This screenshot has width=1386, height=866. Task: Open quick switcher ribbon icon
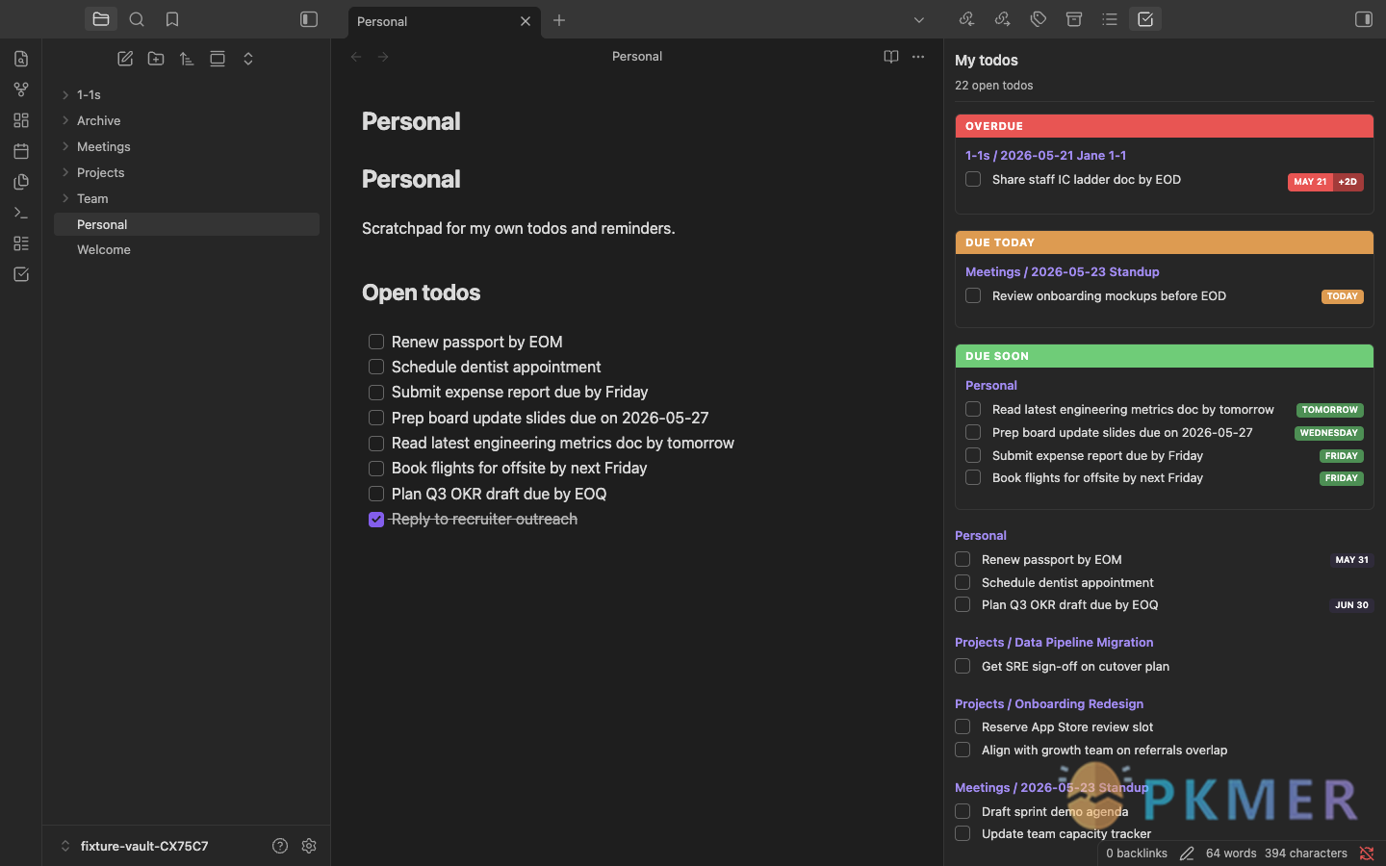point(21,59)
